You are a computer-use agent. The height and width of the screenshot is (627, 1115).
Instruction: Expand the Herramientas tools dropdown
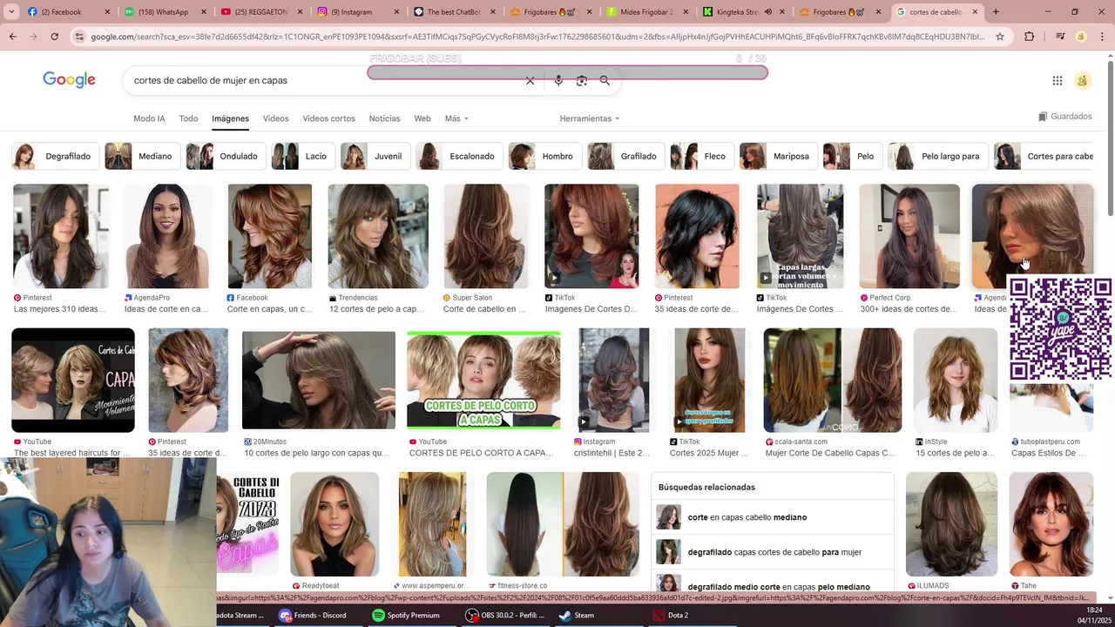tap(590, 118)
